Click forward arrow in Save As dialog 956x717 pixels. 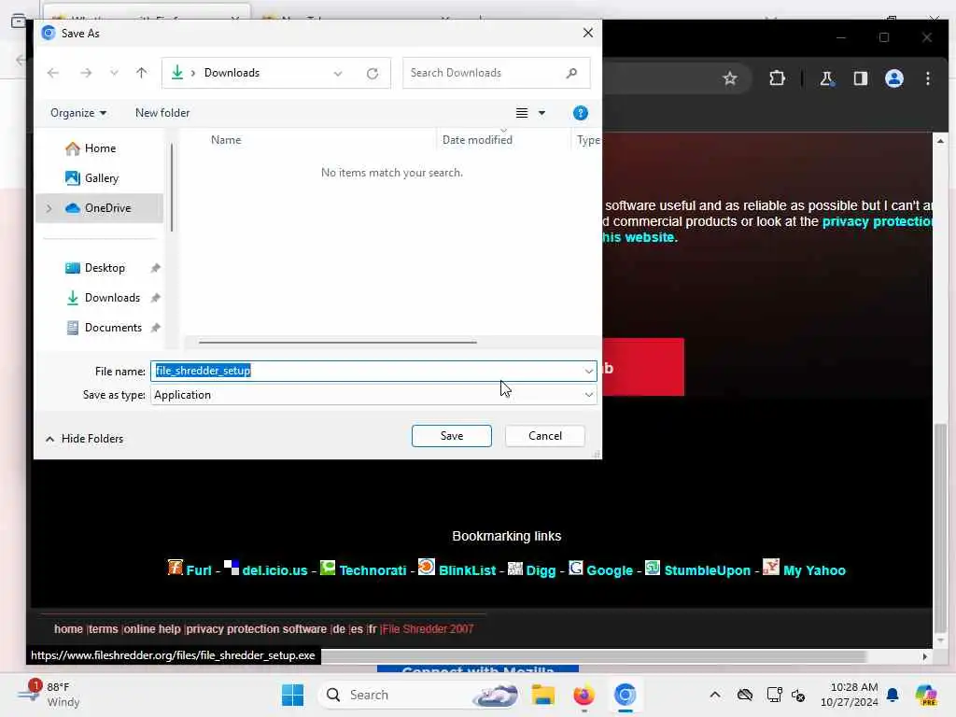click(86, 73)
